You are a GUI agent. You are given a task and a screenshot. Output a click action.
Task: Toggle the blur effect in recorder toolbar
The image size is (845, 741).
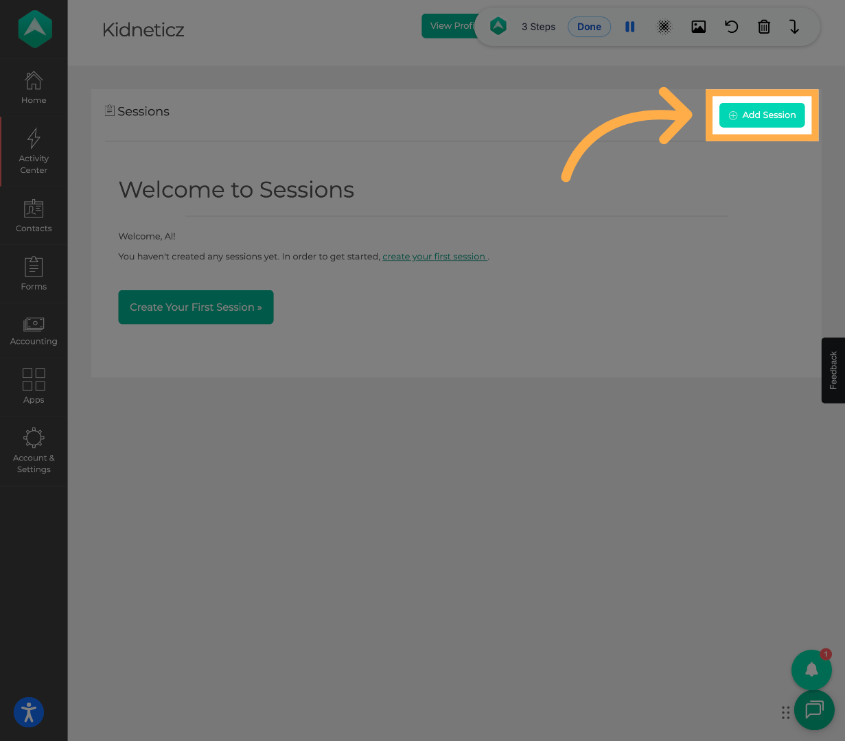(x=664, y=27)
